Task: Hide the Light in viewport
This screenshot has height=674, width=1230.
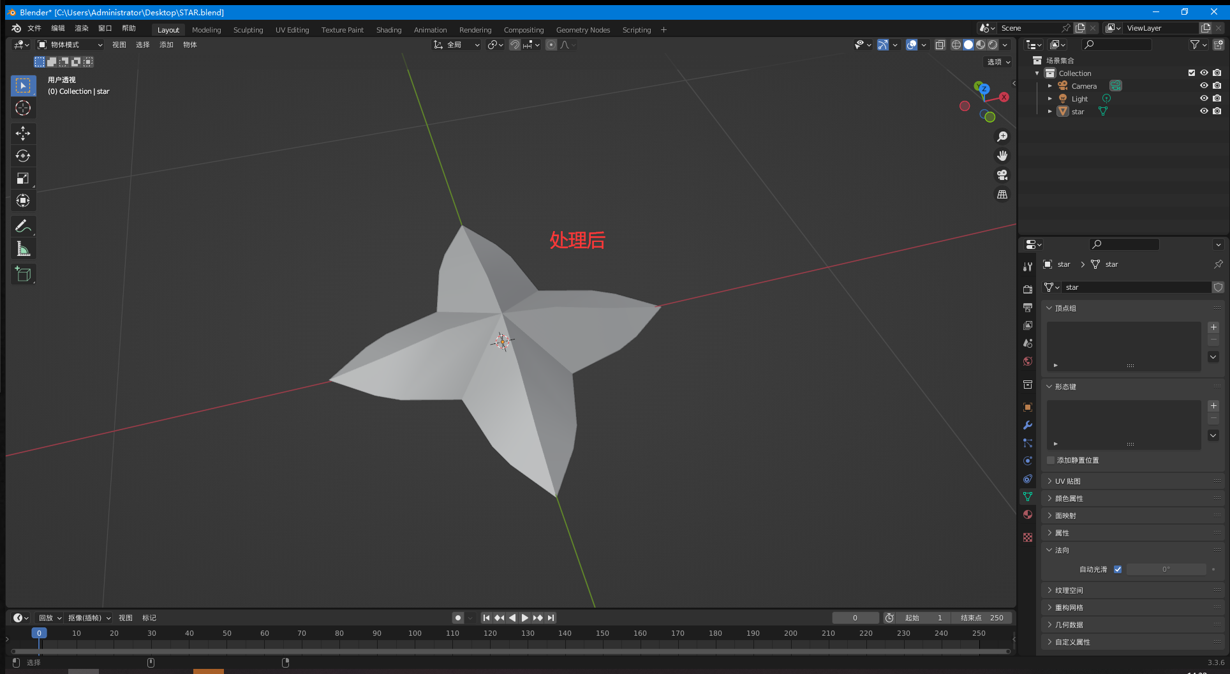Action: click(1204, 98)
